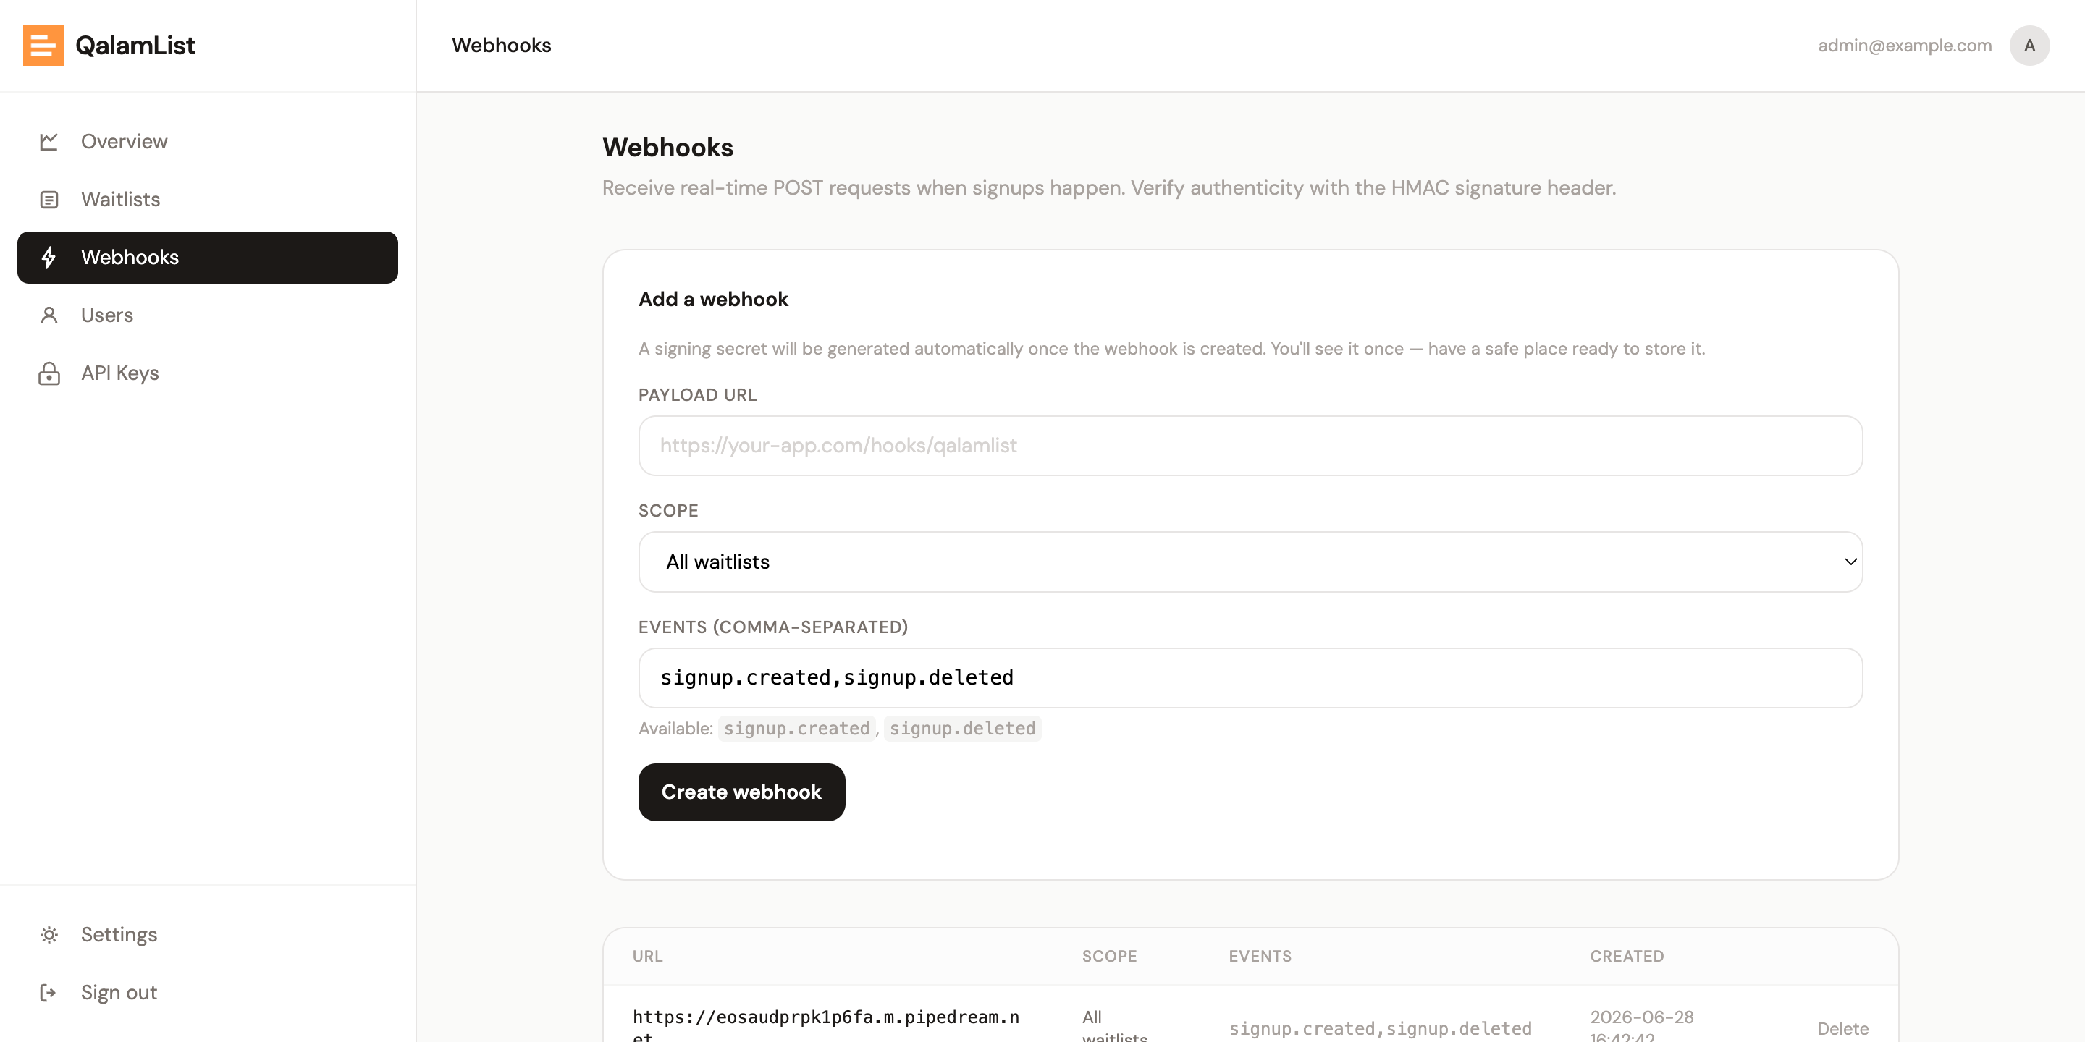Click the Add a webhook heading
The height and width of the screenshot is (1042, 2085).
[713, 300]
